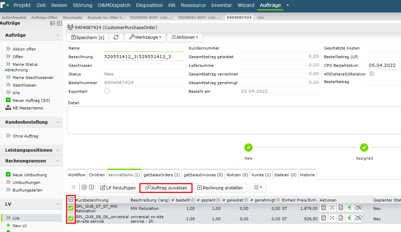
Task: Click percent icon in MW Relocation row
Action: point(332,208)
